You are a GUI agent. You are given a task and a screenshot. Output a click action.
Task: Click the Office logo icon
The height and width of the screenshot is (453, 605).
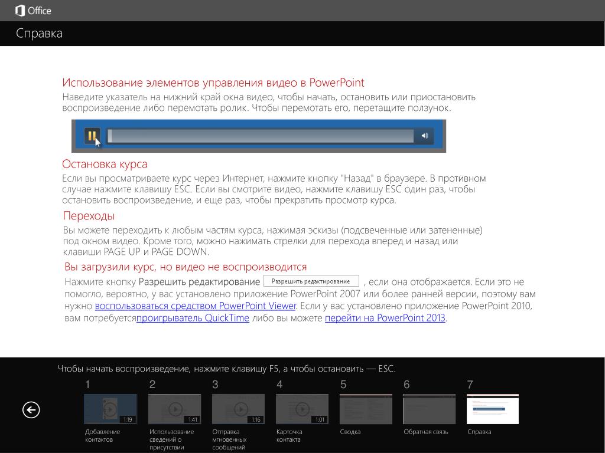19,11
